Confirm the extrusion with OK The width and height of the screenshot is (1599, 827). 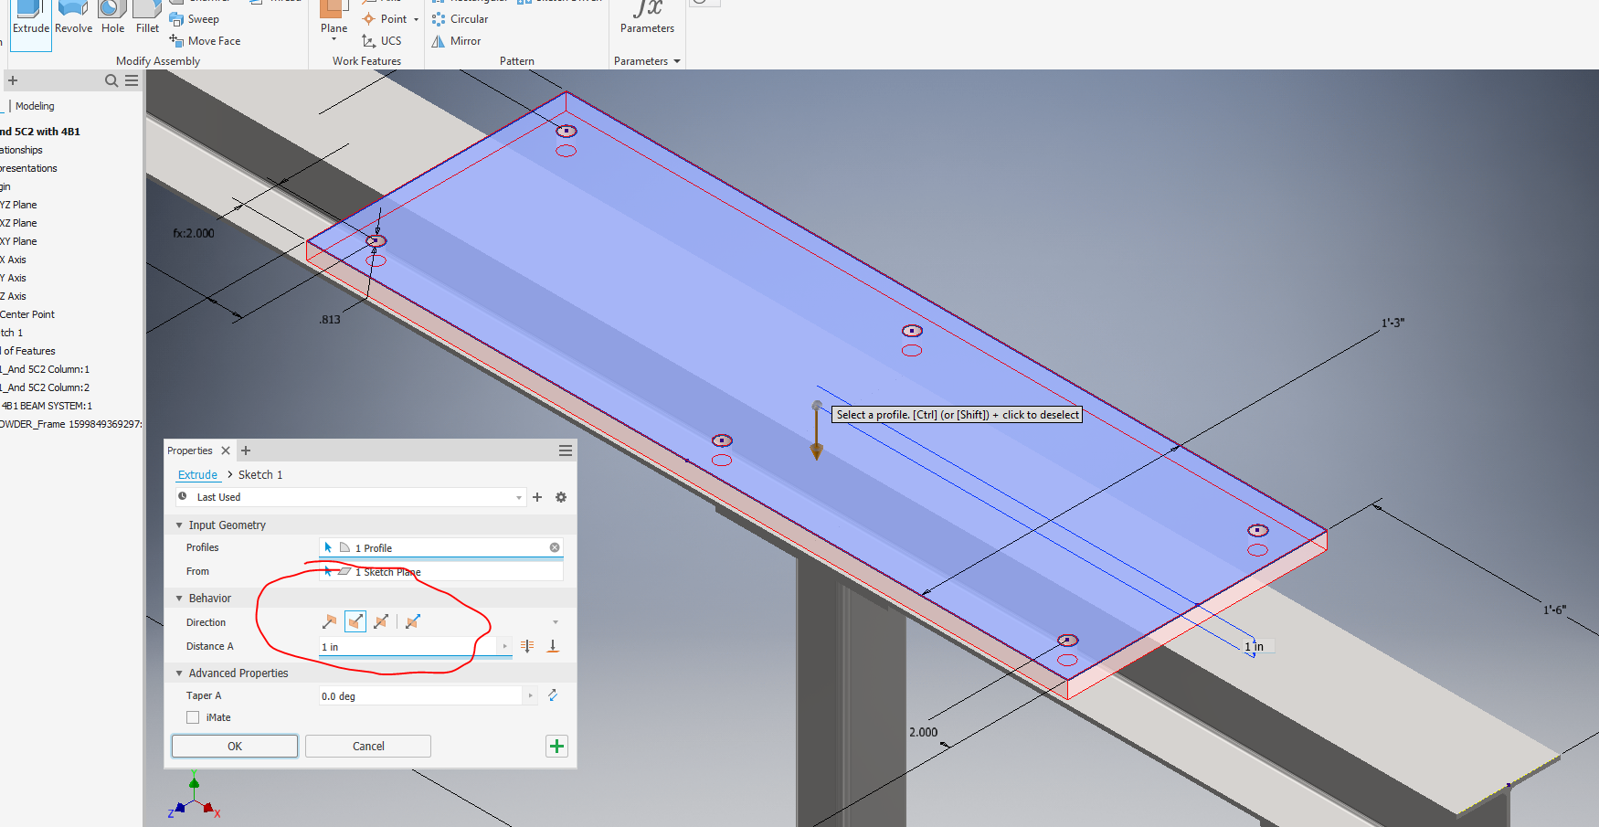point(234,746)
